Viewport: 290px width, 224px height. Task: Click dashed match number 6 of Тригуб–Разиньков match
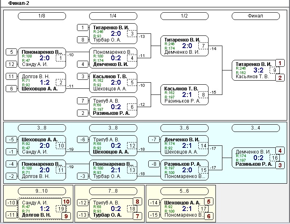(x=132, y=107)
